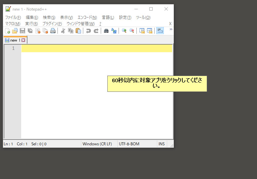257x179 pixels.
Task: Click the Synchronize horizontal scrolling icon
Action: coord(150,31)
